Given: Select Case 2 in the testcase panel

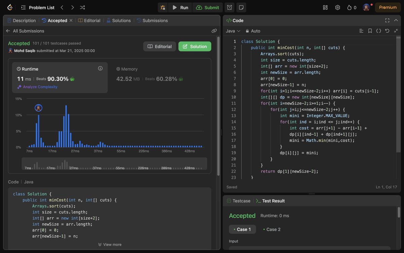Looking at the screenshot, I should pyautogui.click(x=274, y=229).
